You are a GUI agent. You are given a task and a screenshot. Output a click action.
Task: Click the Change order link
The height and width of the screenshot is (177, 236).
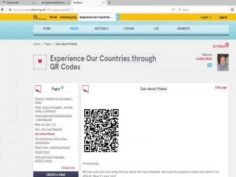point(68,168)
